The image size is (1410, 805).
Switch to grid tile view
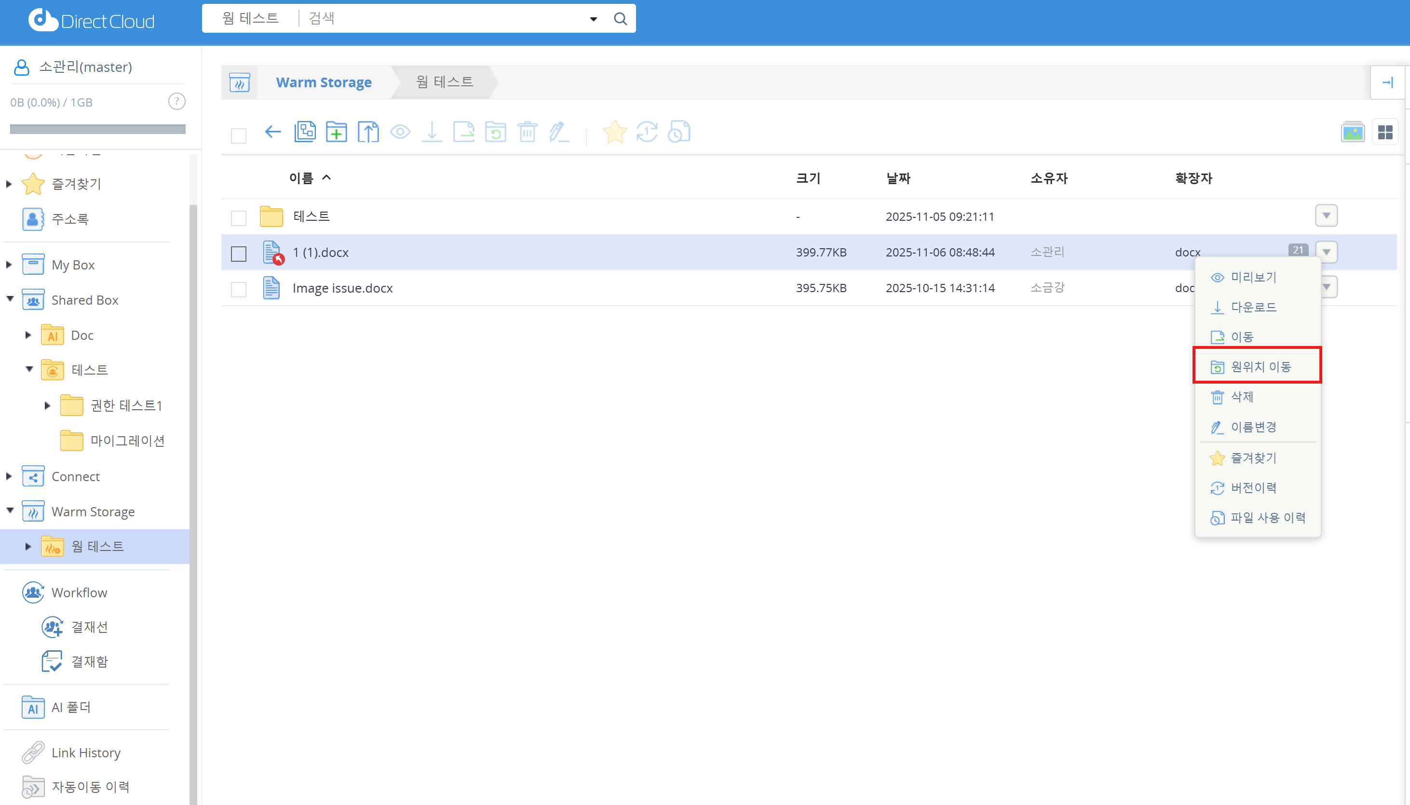coord(1385,133)
